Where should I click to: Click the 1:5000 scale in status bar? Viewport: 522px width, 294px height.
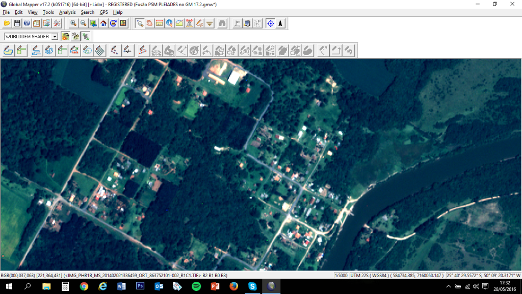click(341, 275)
